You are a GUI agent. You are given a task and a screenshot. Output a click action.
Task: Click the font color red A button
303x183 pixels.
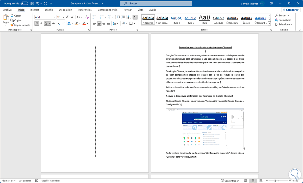(x=84, y=23)
